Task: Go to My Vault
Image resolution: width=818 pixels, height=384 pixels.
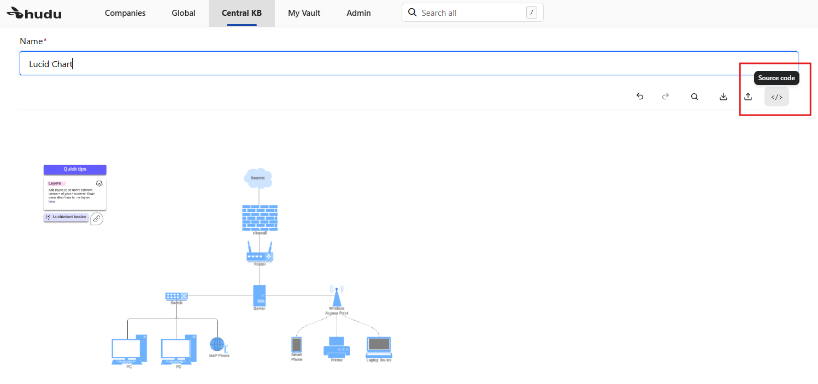Action: click(x=304, y=13)
